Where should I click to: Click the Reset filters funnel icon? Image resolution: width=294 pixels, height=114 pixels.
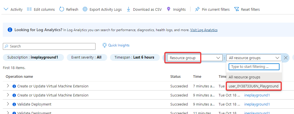237,9
